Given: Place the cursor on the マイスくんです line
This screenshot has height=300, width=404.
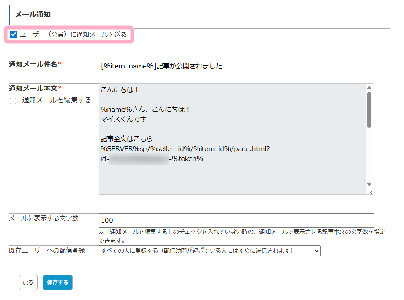Looking at the screenshot, I should 123,119.
